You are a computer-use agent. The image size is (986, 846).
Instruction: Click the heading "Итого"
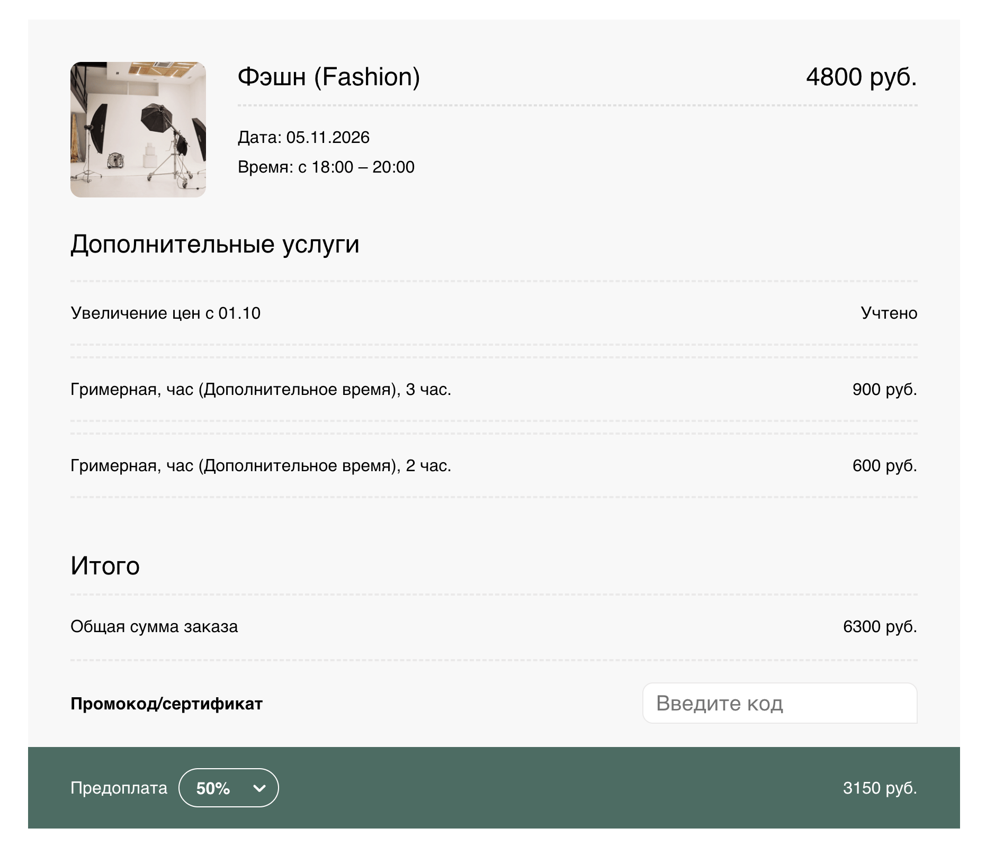click(x=105, y=566)
